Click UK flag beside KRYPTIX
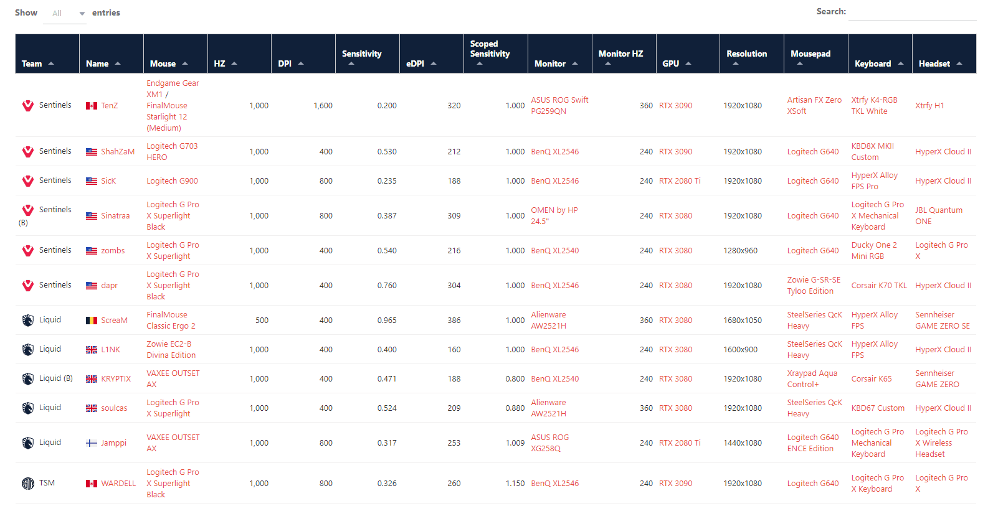993x506 pixels. tap(92, 379)
